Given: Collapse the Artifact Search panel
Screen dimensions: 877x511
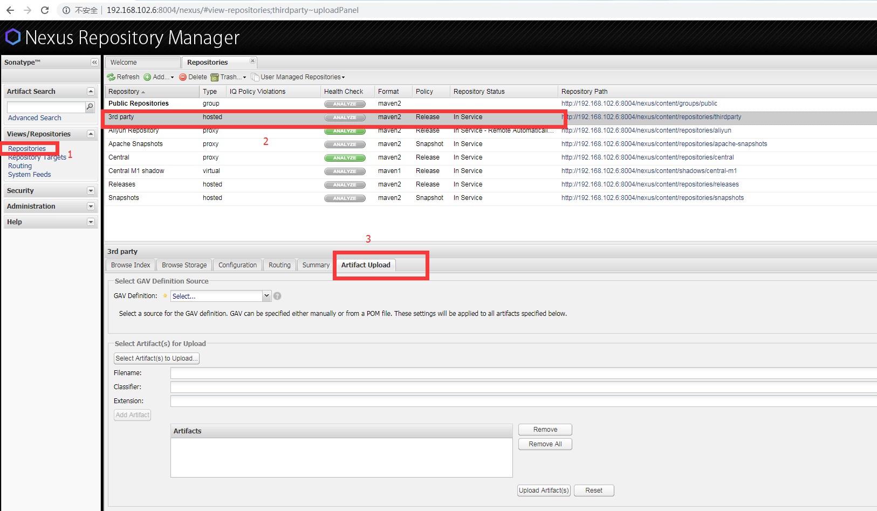Looking at the screenshot, I should tap(91, 92).
